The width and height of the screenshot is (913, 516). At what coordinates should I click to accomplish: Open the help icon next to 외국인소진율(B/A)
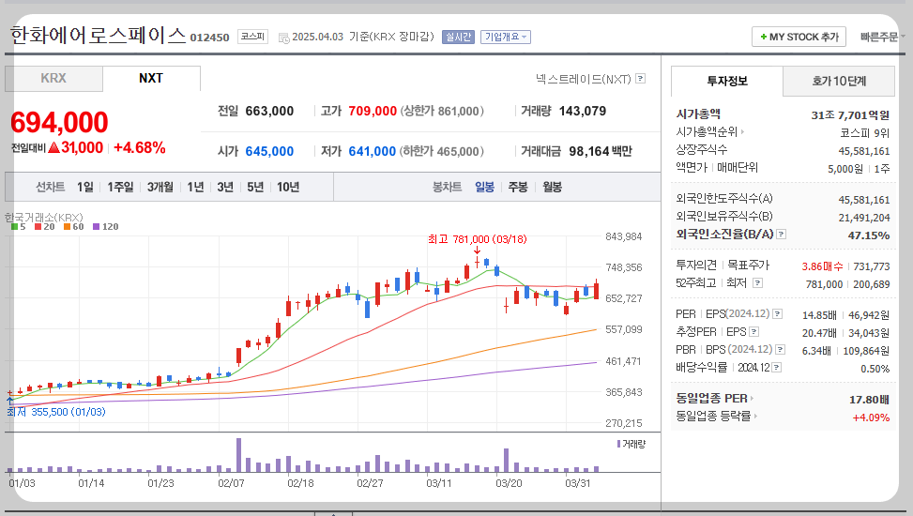click(x=782, y=235)
